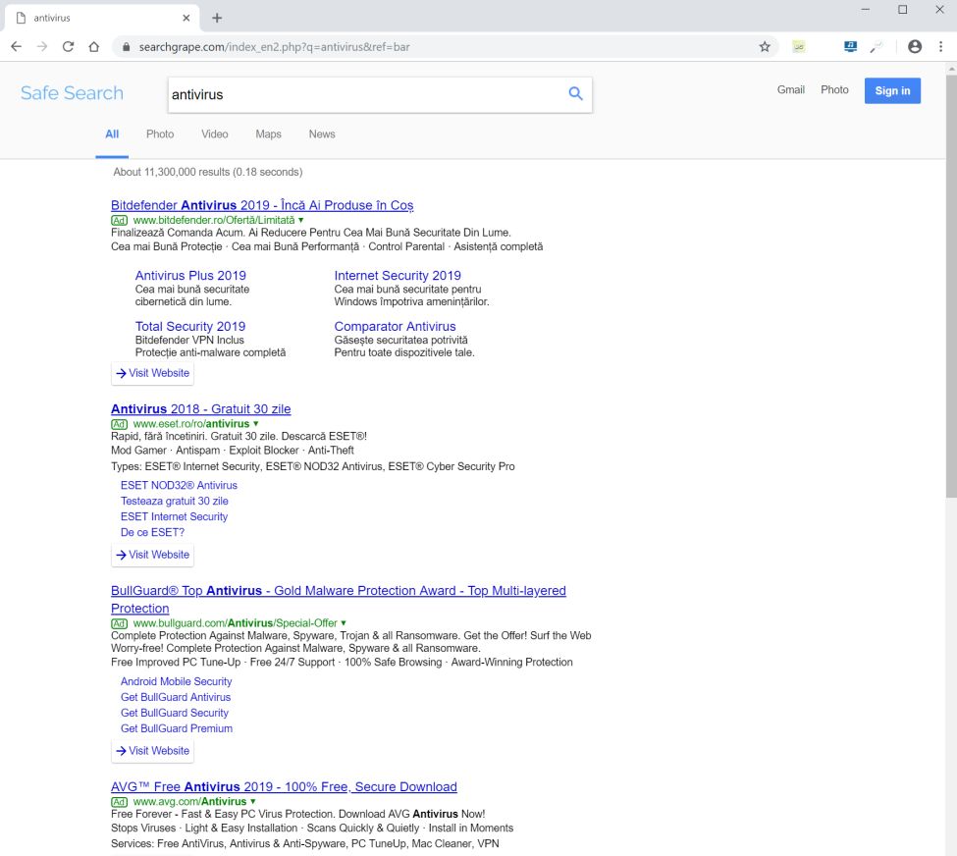957x856 pixels.
Task: Open a new browser tab
Action: [217, 18]
